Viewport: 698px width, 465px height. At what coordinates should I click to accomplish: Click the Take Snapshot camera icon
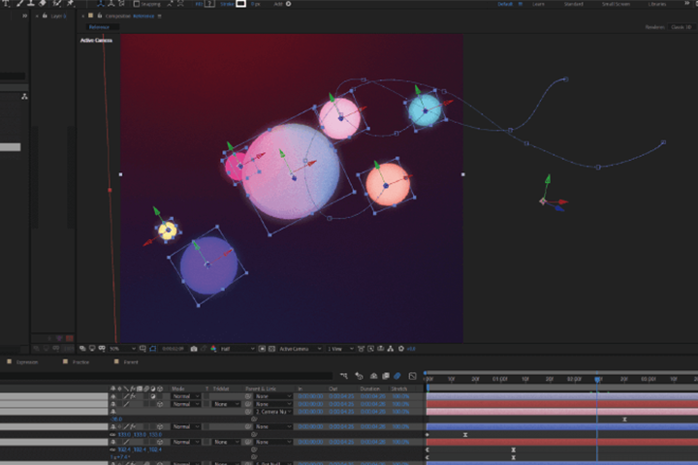(x=194, y=349)
